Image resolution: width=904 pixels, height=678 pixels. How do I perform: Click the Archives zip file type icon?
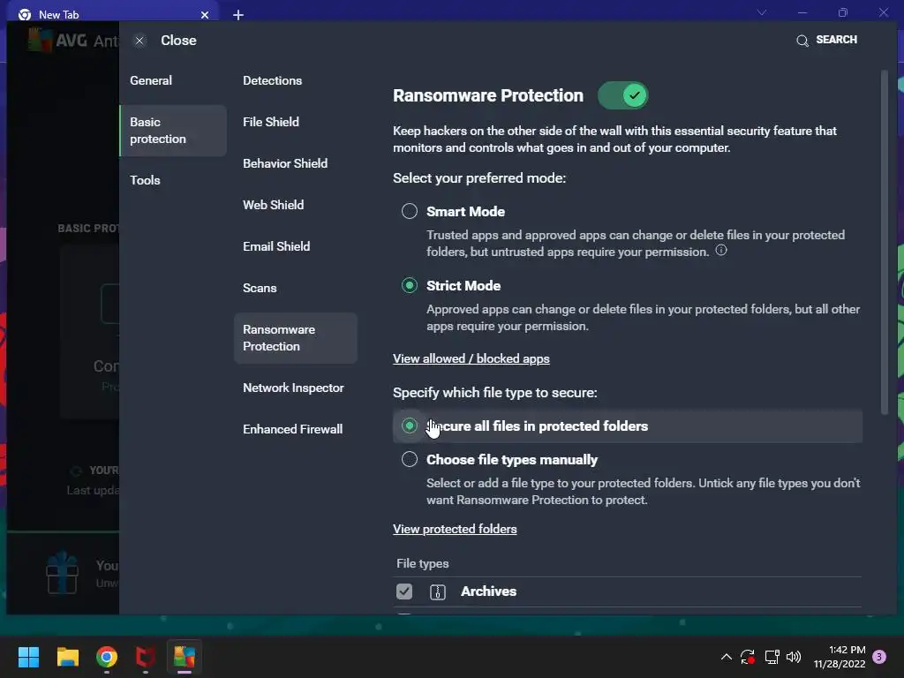tap(438, 591)
